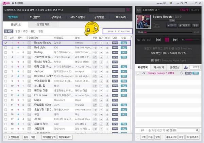The image size is (204, 143).
Task: Select the 일간 chart period
Action: coord(18,31)
